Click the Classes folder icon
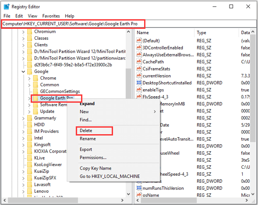The width and height of the screenshot is (258, 205). pyautogui.click(x=30, y=38)
